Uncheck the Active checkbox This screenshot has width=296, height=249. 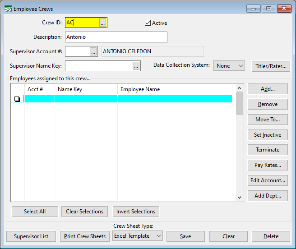[x=148, y=23]
